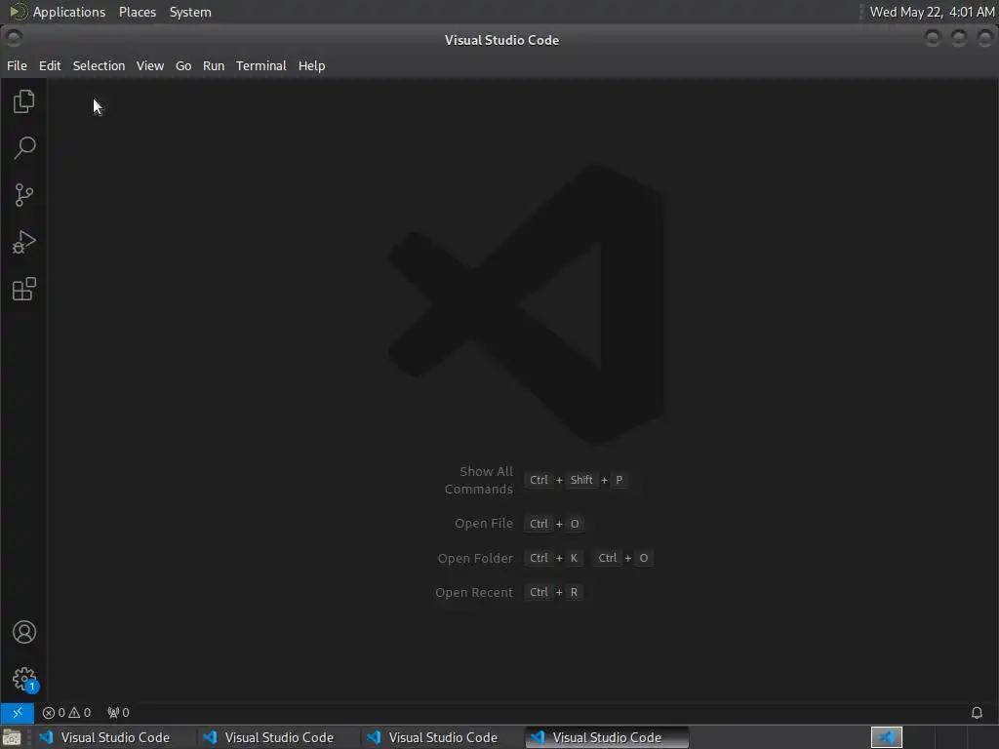
Task: Open the Search view in activity bar
Action: coord(23,148)
